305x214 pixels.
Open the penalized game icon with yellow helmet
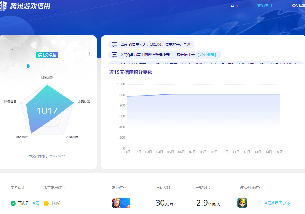tap(242, 203)
